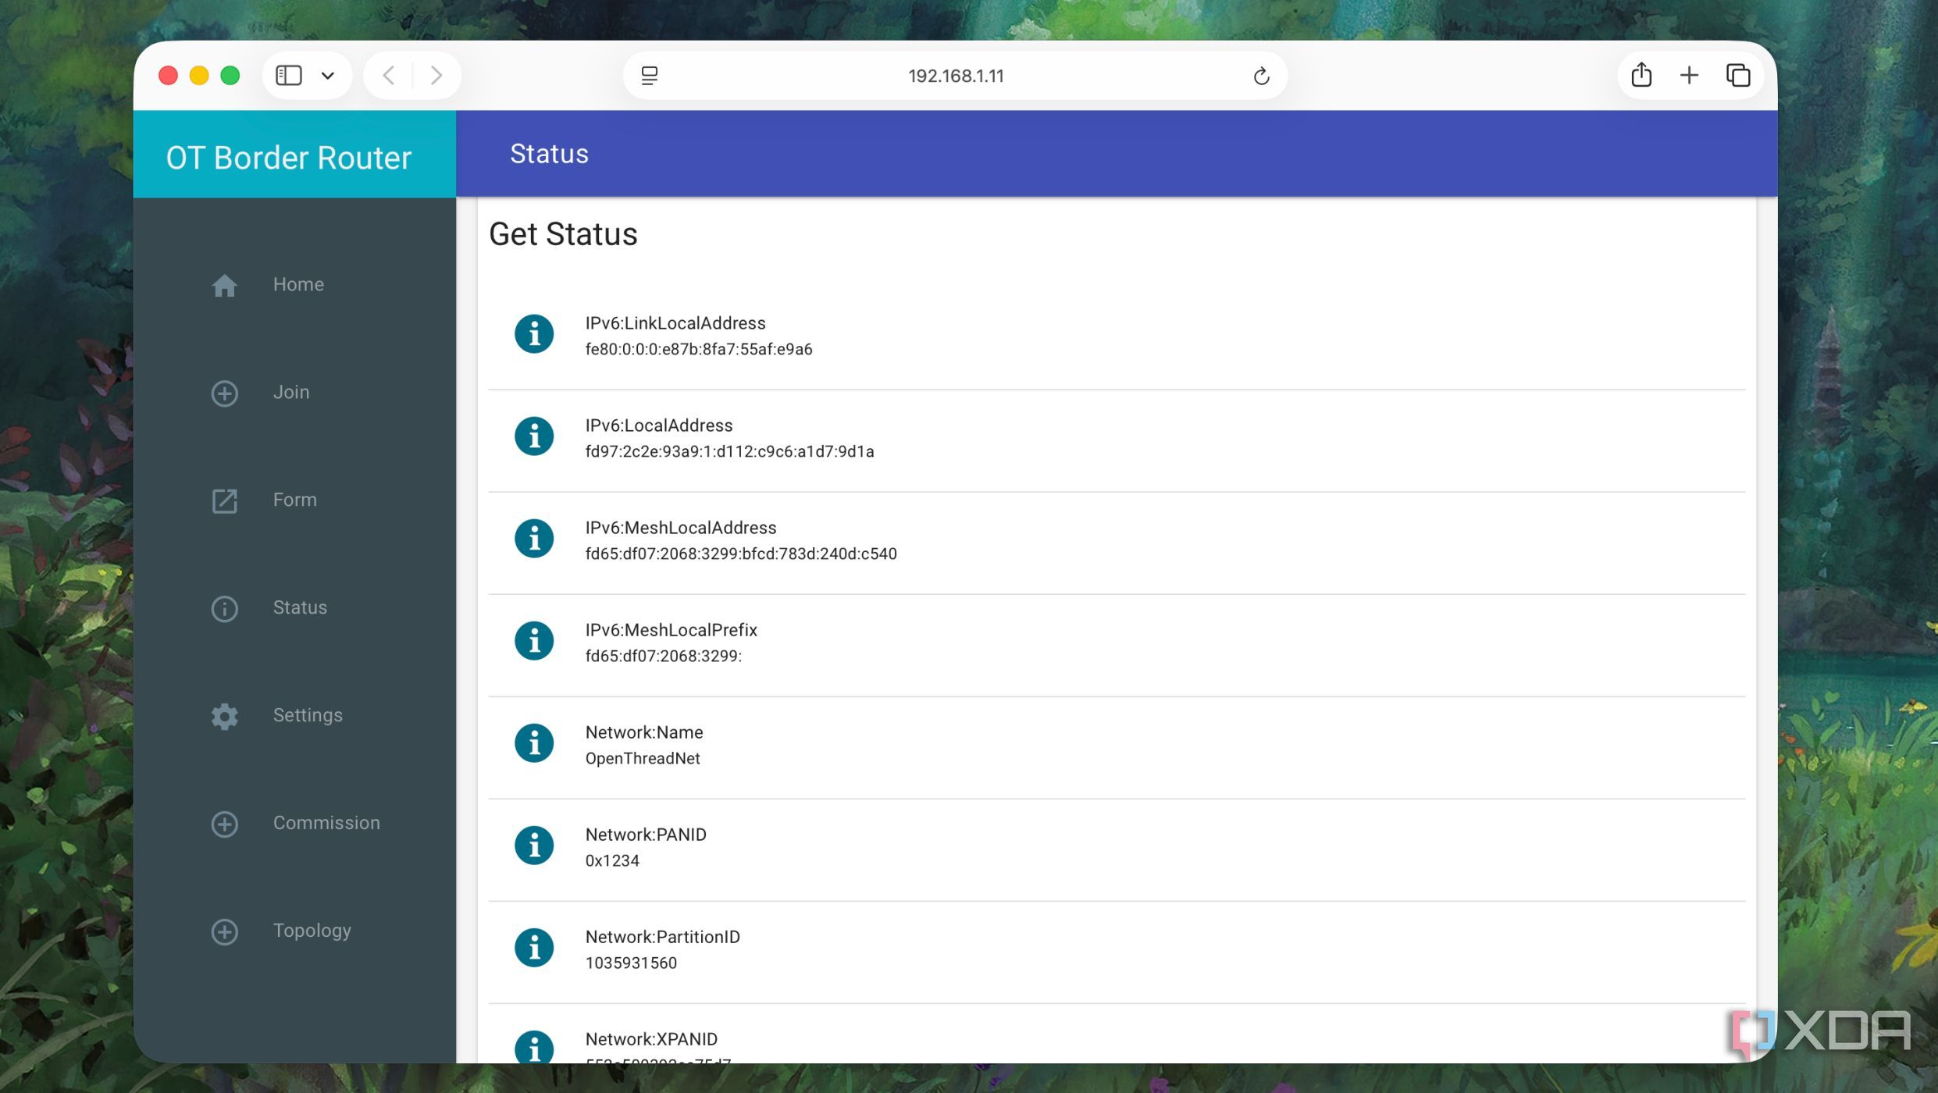Open a new tab with plus icon
The height and width of the screenshot is (1093, 1938).
(1689, 75)
